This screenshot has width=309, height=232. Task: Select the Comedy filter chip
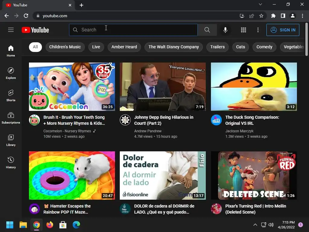click(x=264, y=47)
